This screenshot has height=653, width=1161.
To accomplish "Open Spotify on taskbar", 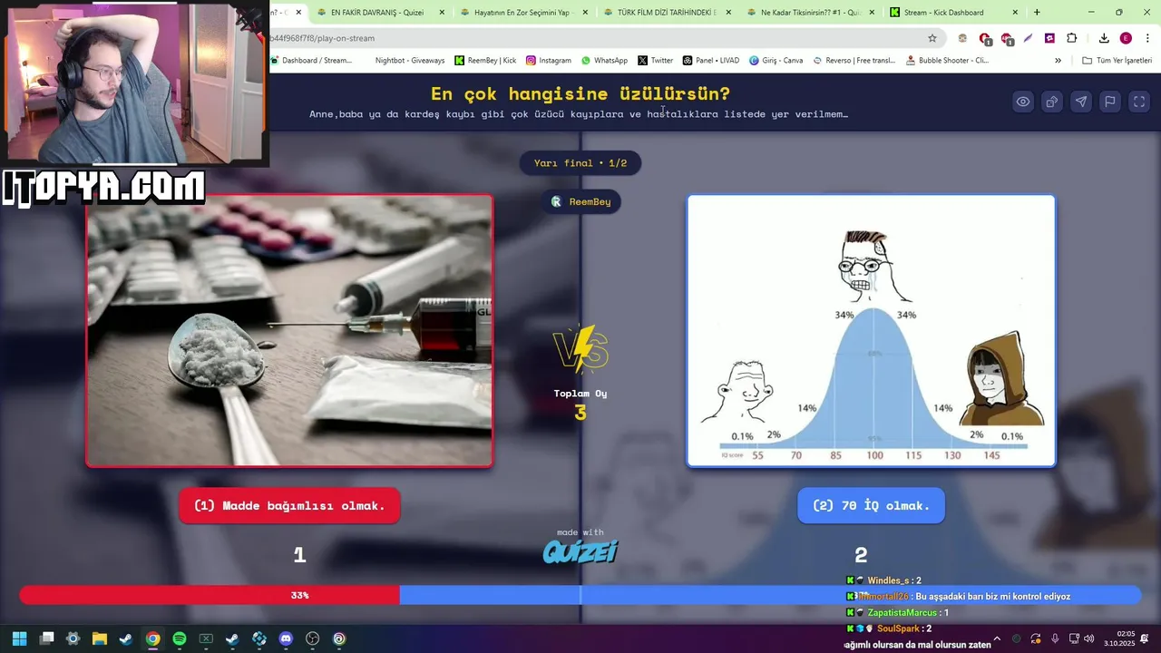I will pyautogui.click(x=180, y=638).
